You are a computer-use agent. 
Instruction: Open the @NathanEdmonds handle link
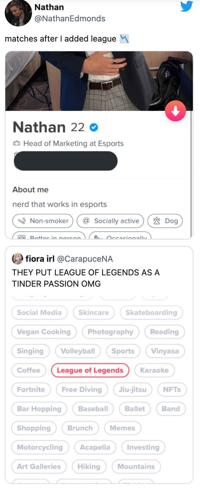(x=70, y=19)
